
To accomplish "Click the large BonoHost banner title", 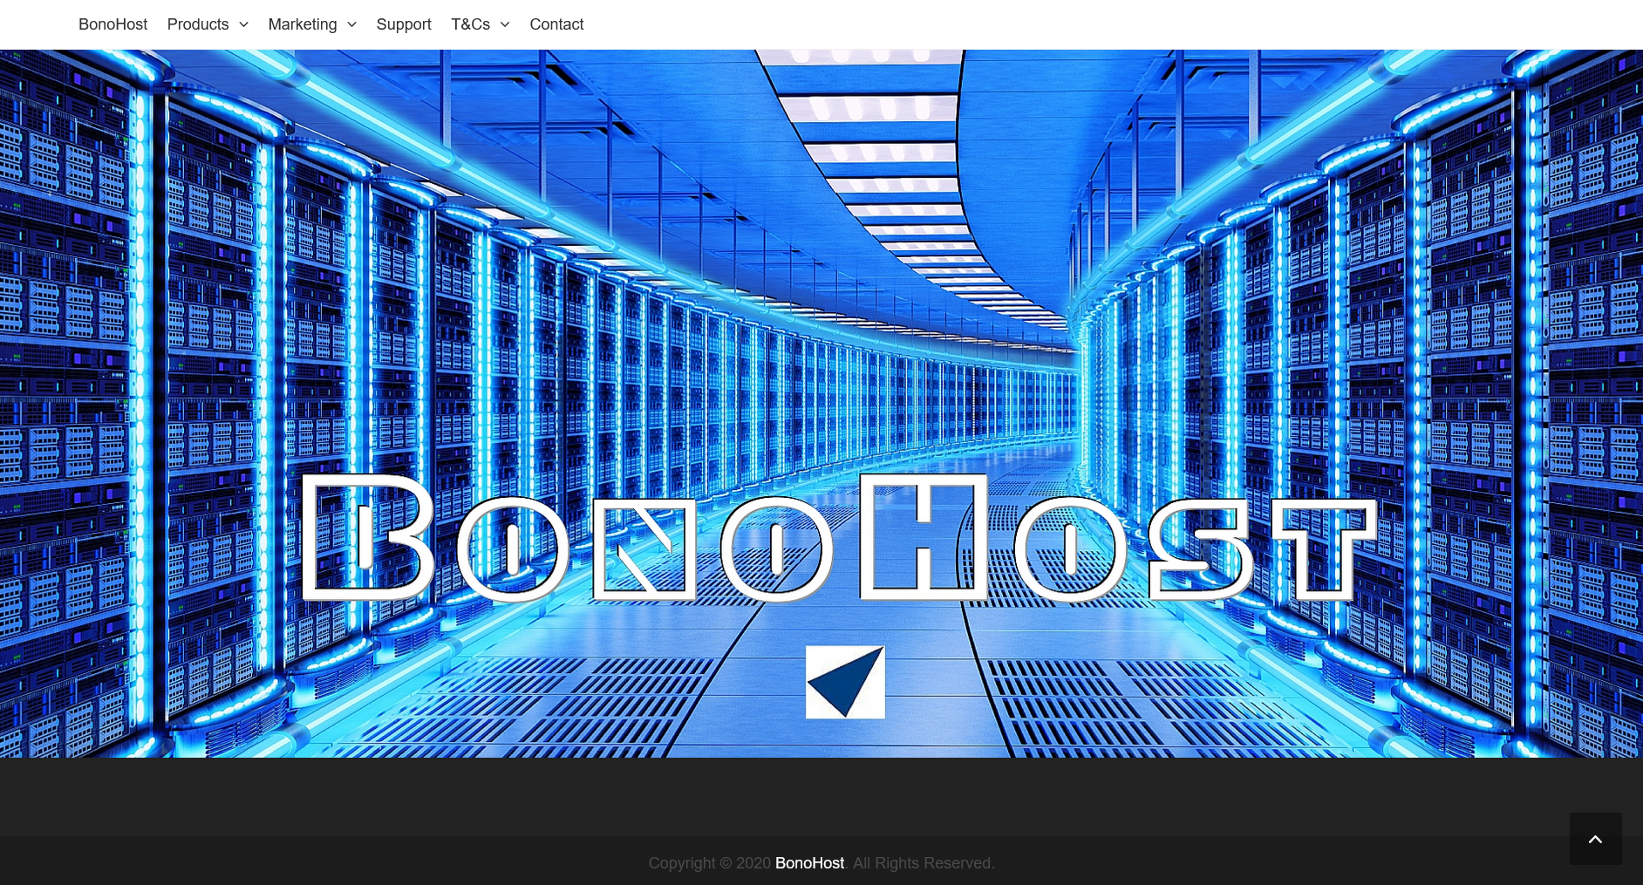I will [x=838, y=538].
